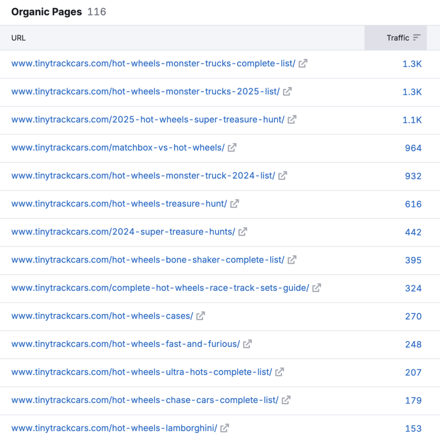Open the hot-wheels-ultra-hots-complete-list URL

click(x=142, y=372)
